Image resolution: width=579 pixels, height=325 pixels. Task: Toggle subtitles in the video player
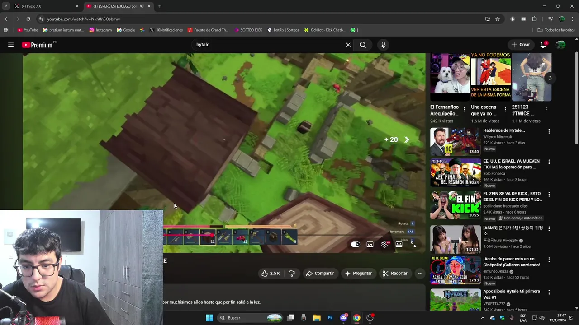tap(370, 244)
